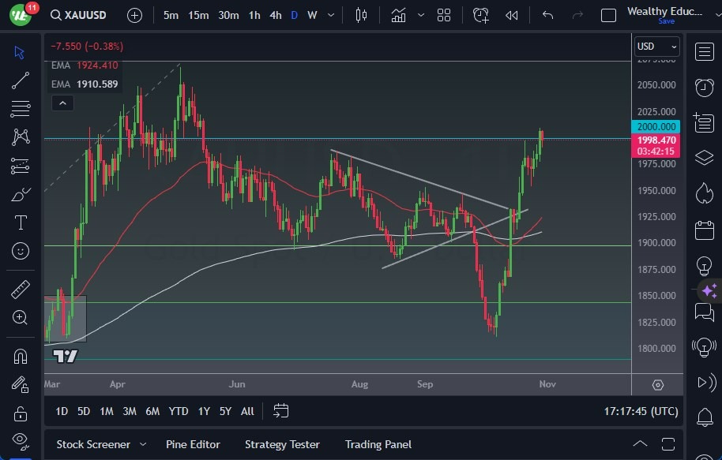Click the 2000.000 price line label
The image size is (722, 460).
tap(656, 126)
